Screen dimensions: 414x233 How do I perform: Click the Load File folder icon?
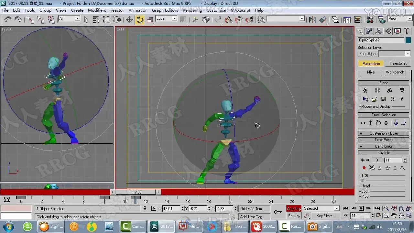[375, 99]
